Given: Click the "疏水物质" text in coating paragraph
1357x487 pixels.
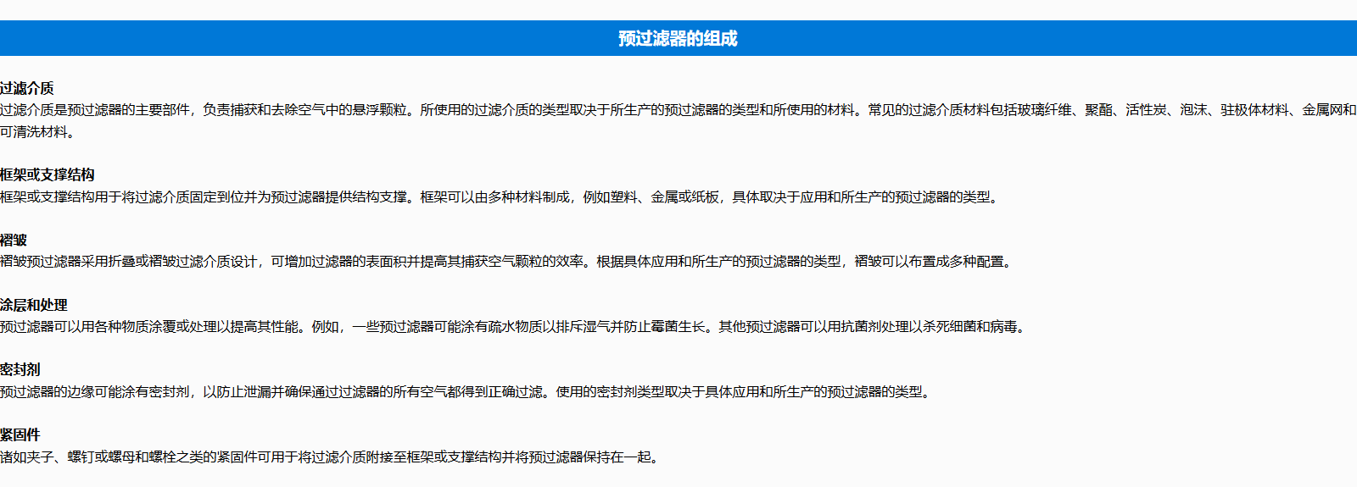Looking at the screenshot, I should pos(515,327).
